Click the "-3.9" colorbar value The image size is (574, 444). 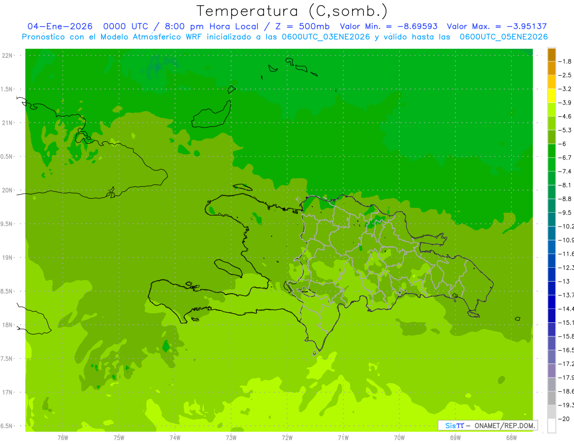click(565, 103)
